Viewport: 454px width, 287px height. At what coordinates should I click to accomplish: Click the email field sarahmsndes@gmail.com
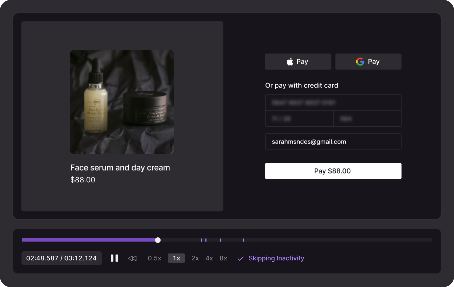(x=333, y=142)
